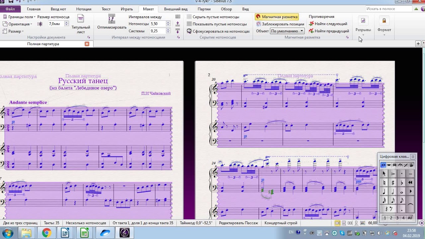
Task: Click the Формат lock icon
Action: (x=384, y=21)
